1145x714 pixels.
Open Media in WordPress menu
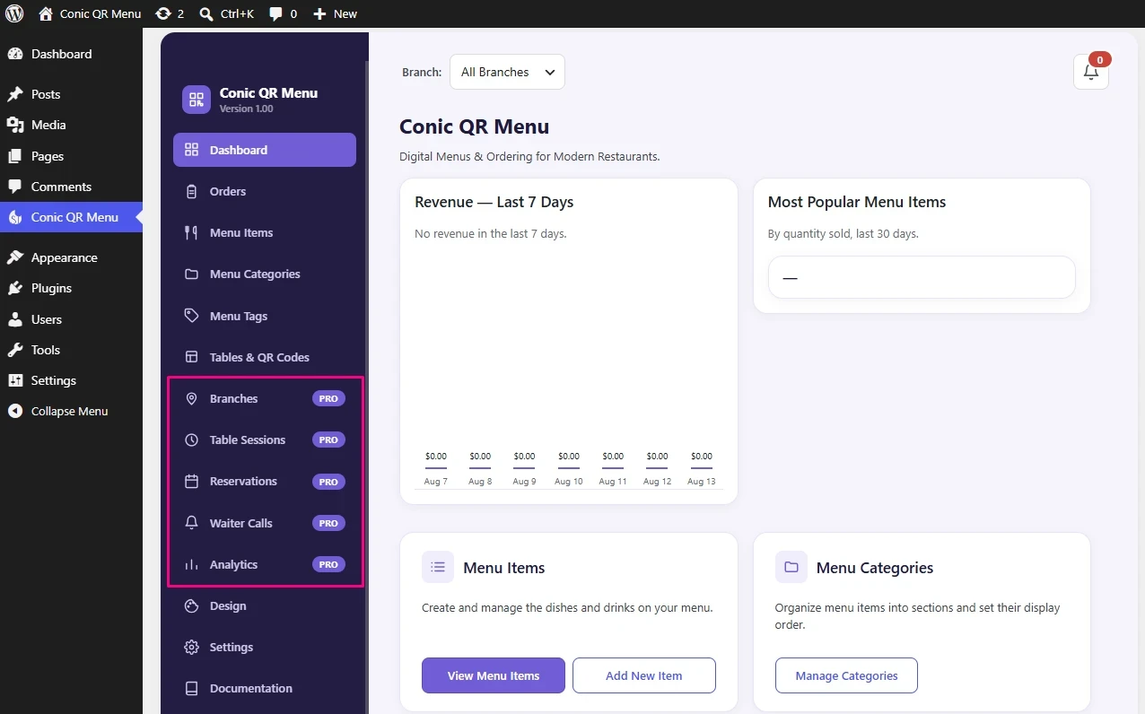(72, 125)
